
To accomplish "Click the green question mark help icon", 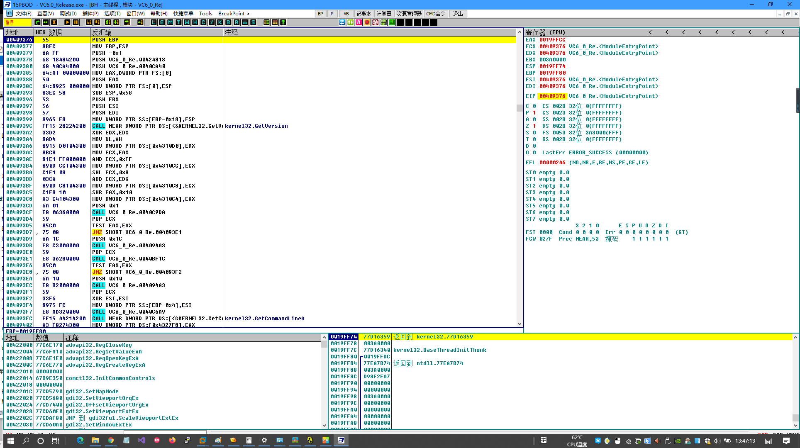I will pos(283,22).
